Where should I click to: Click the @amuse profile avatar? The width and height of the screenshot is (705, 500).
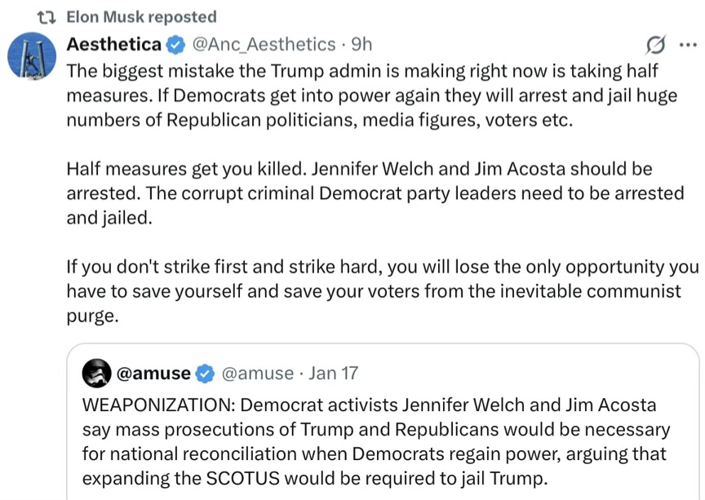(x=97, y=373)
